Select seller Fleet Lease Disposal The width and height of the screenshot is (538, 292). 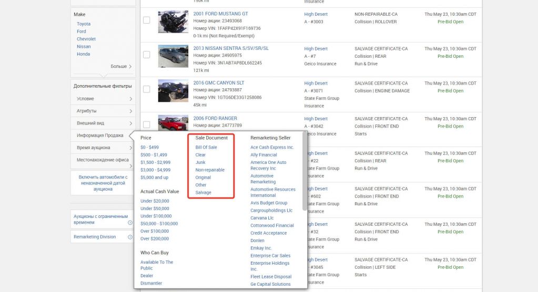(x=271, y=277)
